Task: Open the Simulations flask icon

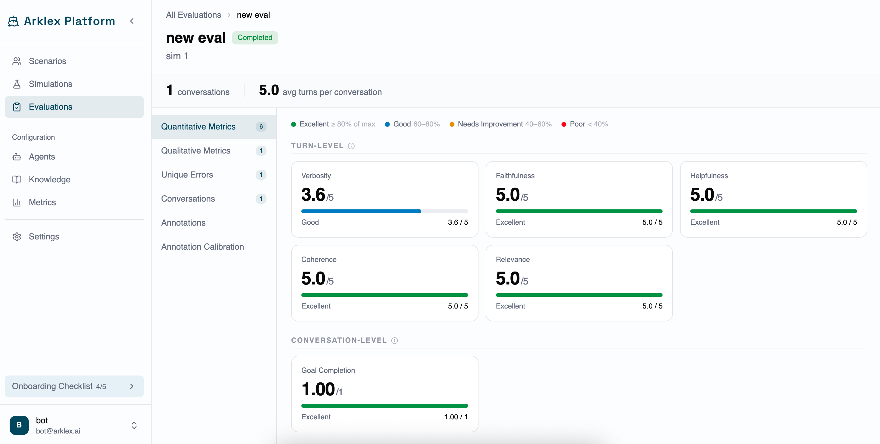Action: click(x=17, y=84)
